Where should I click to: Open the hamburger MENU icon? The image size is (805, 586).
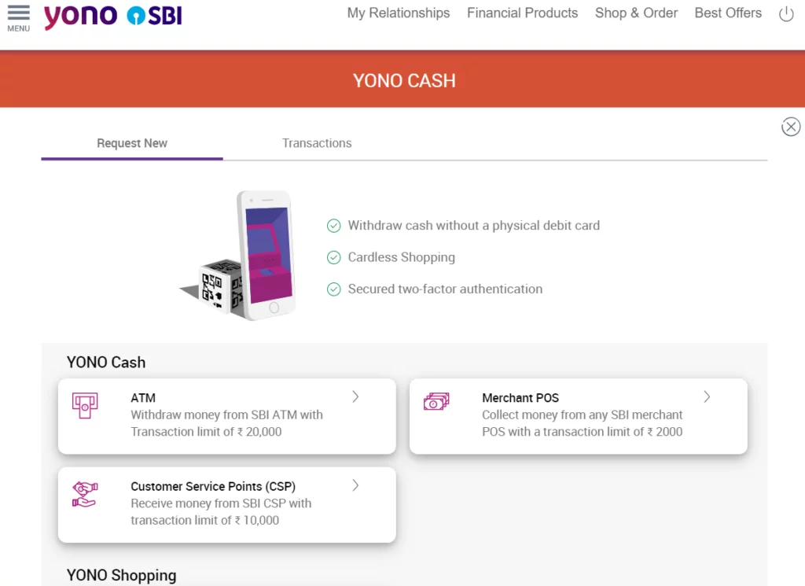coord(18,17)
